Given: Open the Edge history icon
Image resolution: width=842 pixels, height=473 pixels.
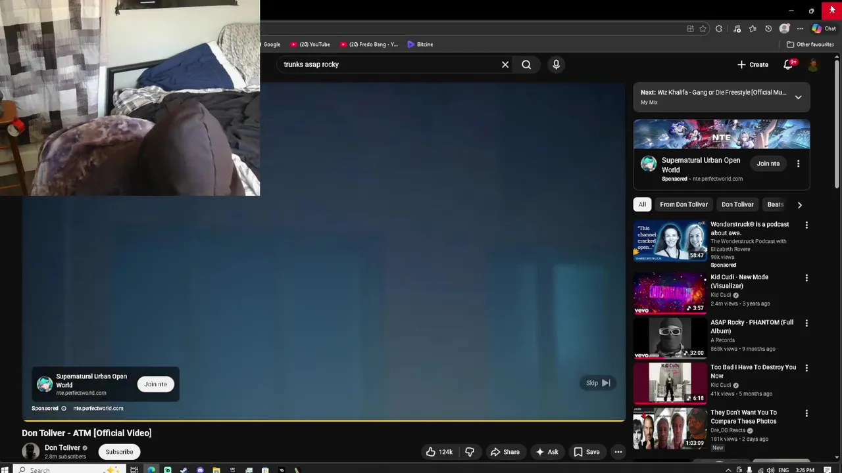Looking at the screenshot, I should [768, 29].
